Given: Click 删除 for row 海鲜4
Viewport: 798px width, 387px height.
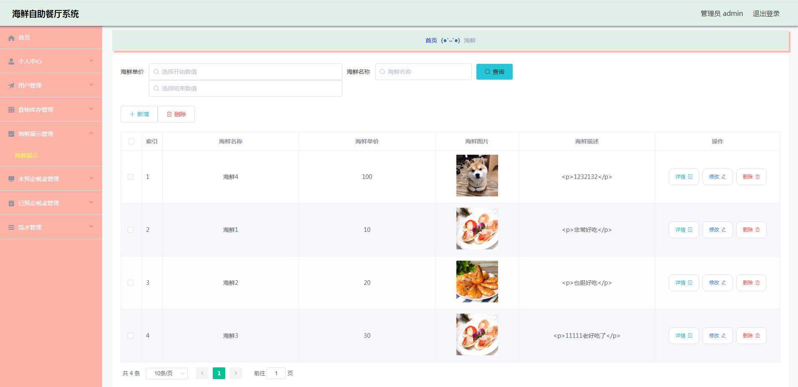Looking at the screenshot, I should point(751,177).
